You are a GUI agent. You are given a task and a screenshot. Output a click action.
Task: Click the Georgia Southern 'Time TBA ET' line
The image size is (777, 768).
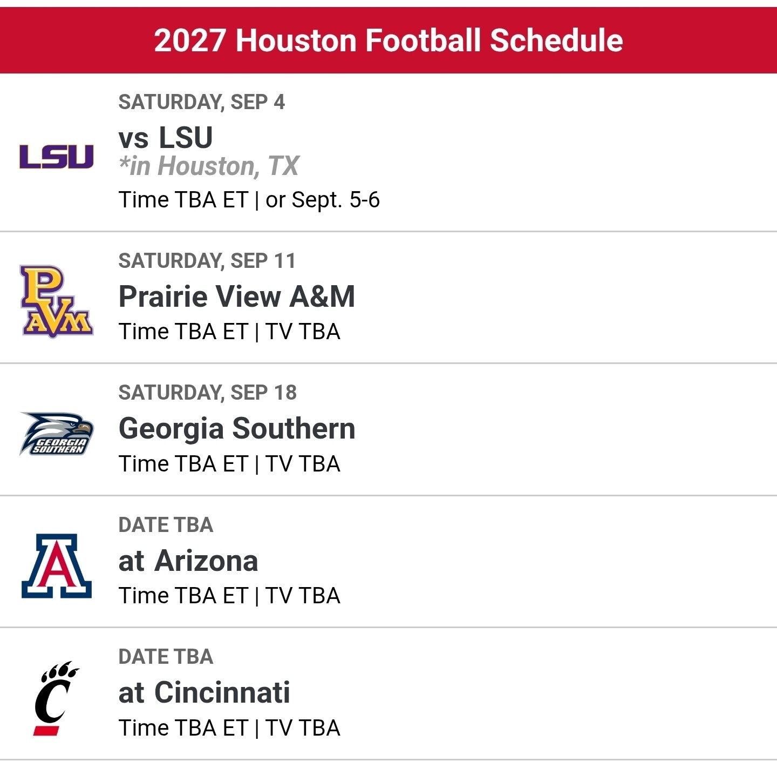(x=183, y=464)
